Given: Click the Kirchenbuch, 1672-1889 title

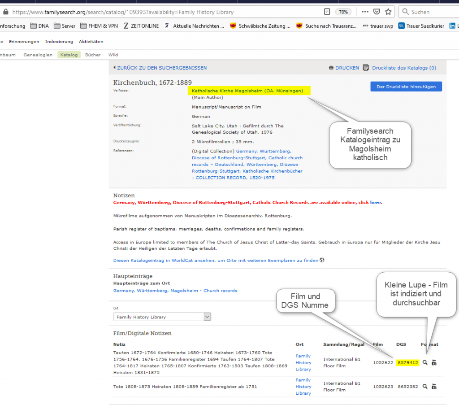Looking at the screenshot, I should point(152,83).
